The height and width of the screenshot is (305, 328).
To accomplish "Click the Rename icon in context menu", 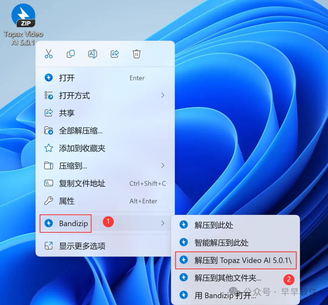I will [92, 54].
